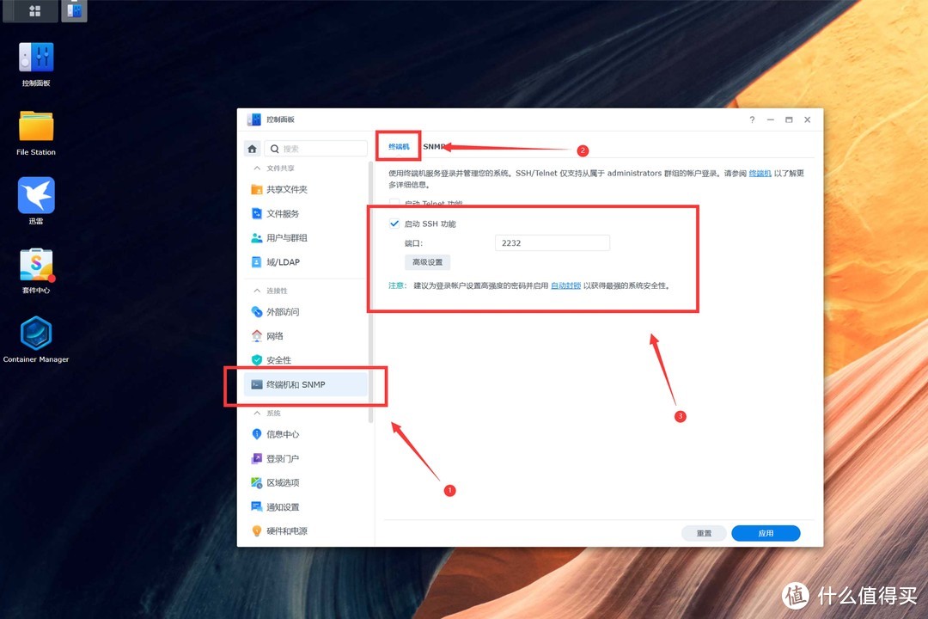Viewport: 928px width, 619px height.
Task: Click the 应用 button to apply settings
Action: tap(765, 533)
